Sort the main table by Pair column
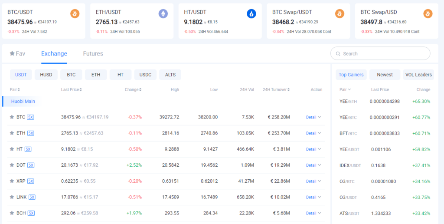The image size is (444, 224). pyautogui.click(x=15, y=89)
